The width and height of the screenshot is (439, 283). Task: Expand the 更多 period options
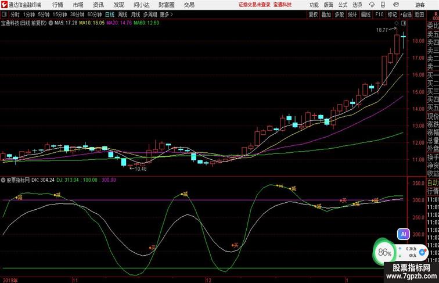[x=166, y=15]
